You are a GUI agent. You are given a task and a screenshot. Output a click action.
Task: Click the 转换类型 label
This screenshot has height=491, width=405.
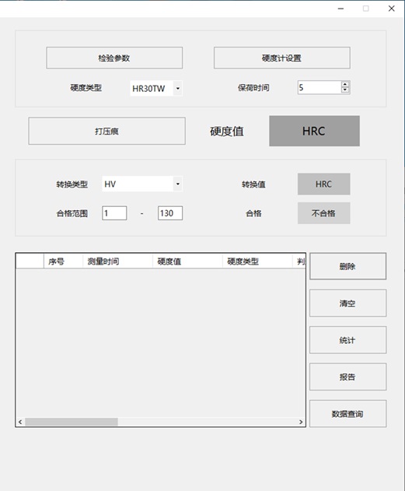click(x=72, y=184)
